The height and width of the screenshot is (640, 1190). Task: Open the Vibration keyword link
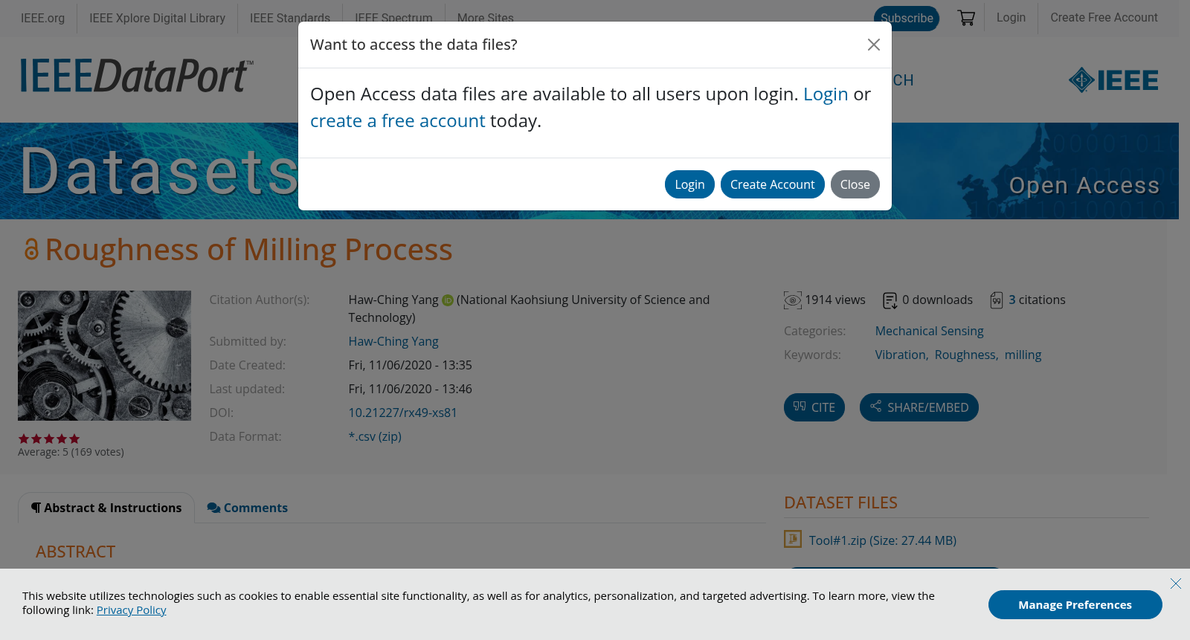tap(900, 355)
